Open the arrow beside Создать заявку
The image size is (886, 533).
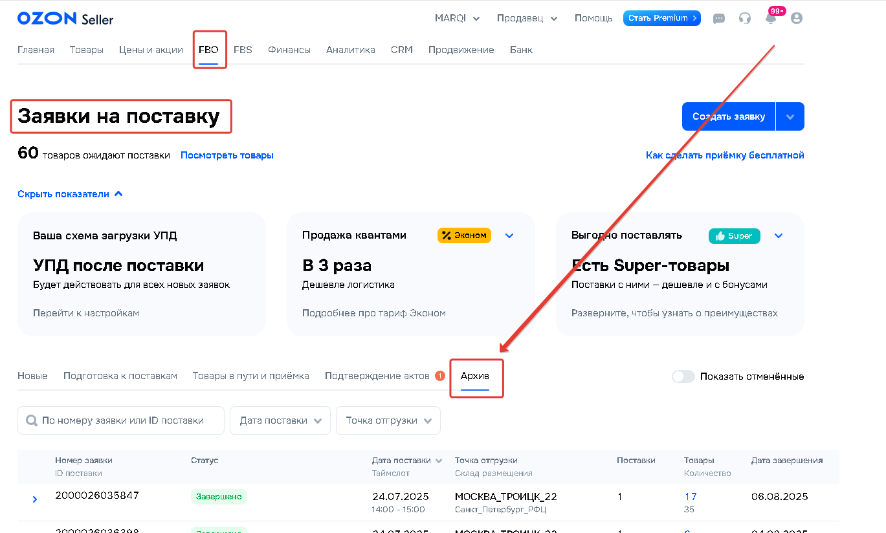point(790,116)
